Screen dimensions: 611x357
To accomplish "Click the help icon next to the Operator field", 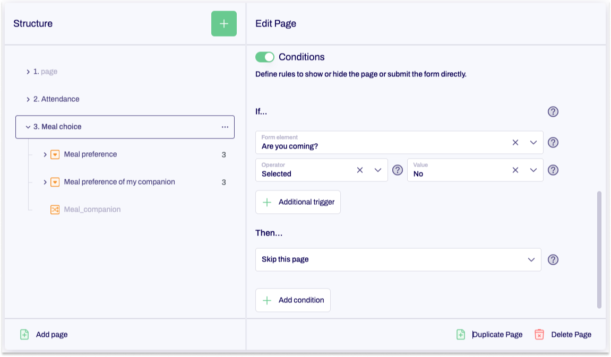I will coord(398,170).
